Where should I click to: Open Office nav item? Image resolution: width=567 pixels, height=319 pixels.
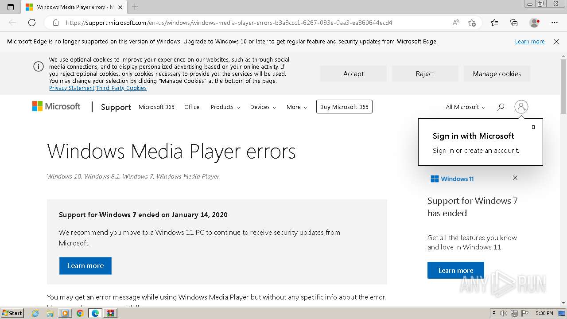pos(192,107)
